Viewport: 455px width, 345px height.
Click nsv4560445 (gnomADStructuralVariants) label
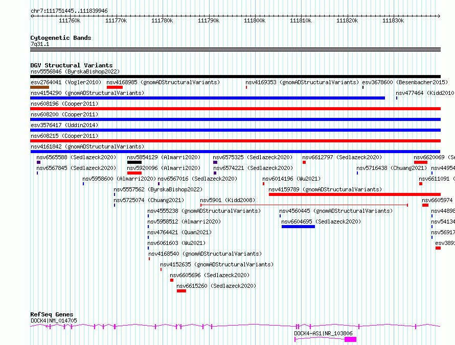click(x=336, y=211)
